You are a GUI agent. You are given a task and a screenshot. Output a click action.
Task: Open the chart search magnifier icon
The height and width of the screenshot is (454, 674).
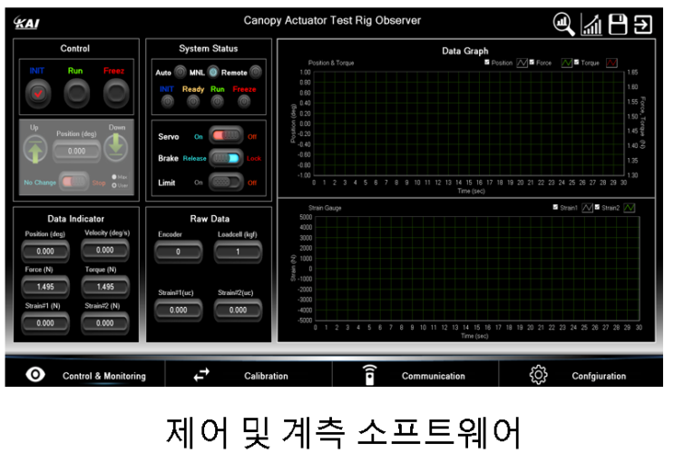[x=563, y=24]
